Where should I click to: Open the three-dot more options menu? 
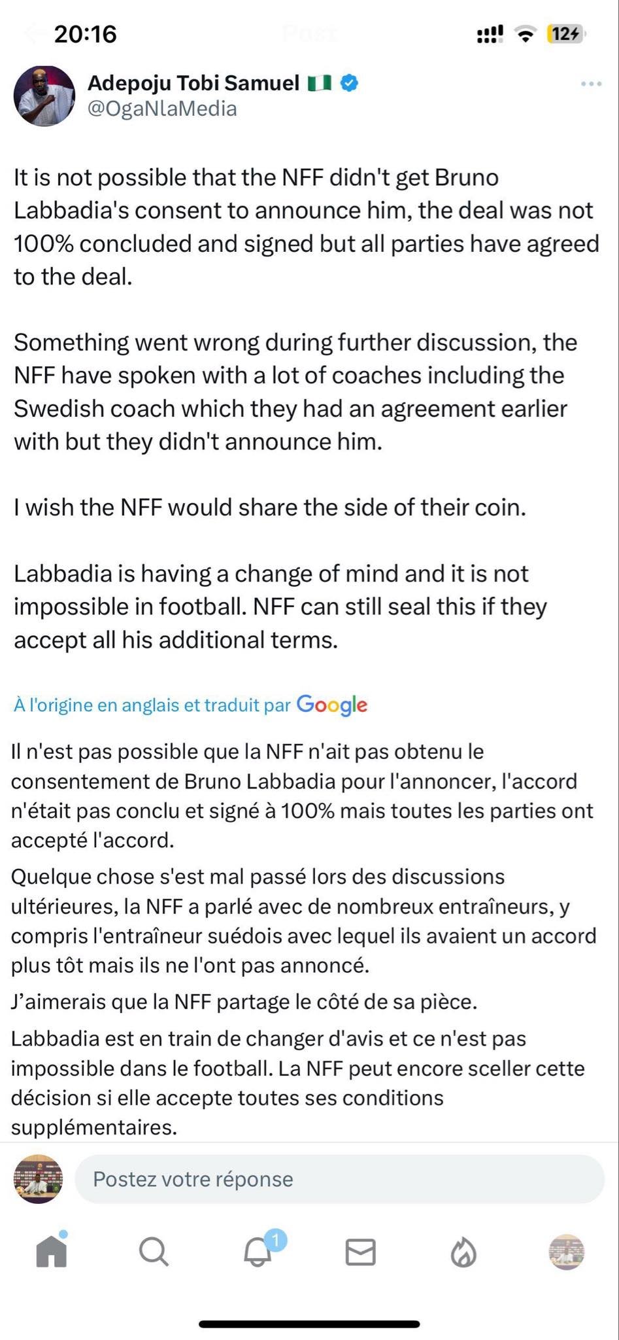[x=591, y=84]
